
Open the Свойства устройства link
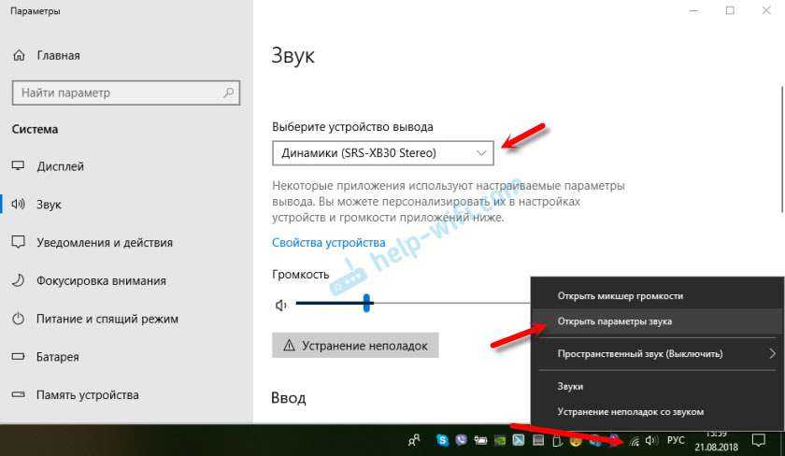(x=328, y=242)
